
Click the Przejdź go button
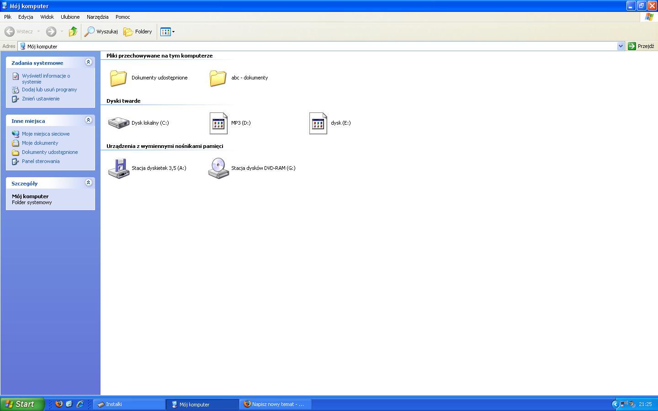pyautogui.click(x=641, y=46)
